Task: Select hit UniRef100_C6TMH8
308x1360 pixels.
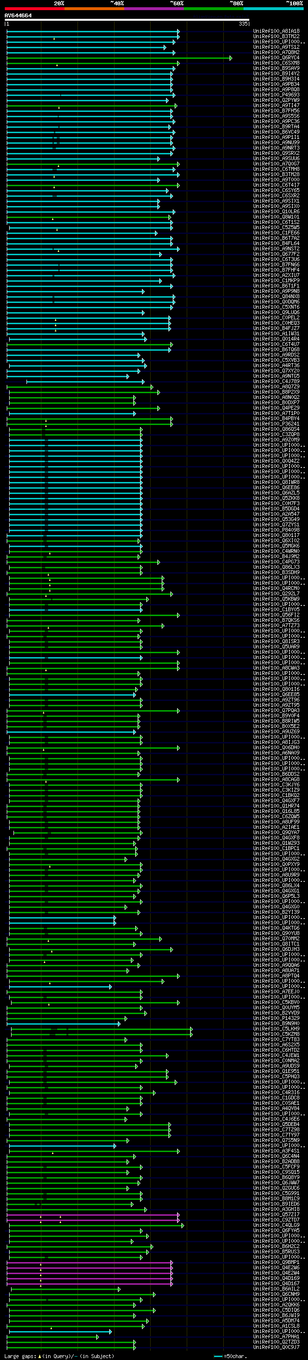Action: coord(276,169)
